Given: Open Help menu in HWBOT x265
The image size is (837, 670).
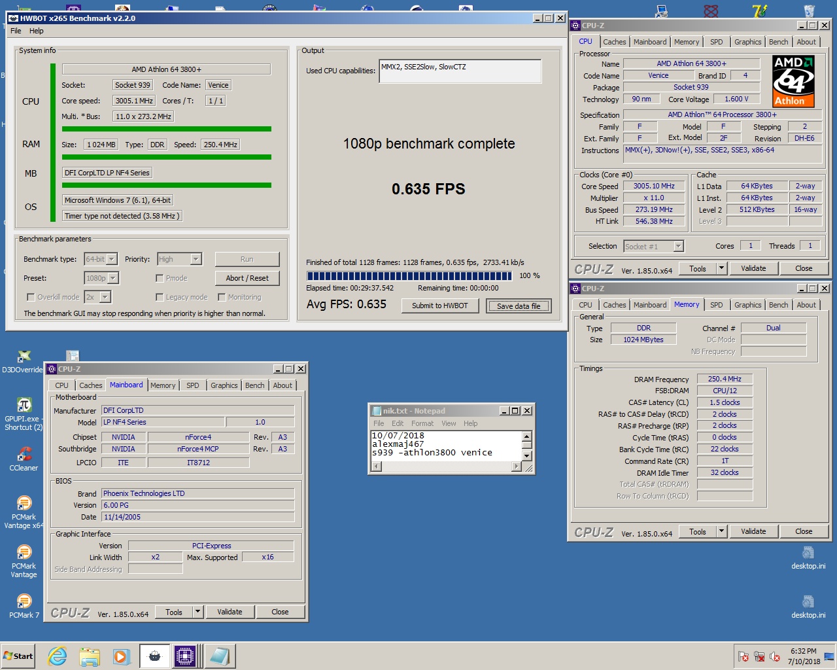Looking at the screenshot, I should click(x=37, y=31).
